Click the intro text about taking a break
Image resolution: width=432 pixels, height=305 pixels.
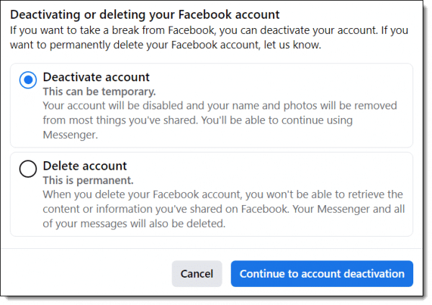209,37
